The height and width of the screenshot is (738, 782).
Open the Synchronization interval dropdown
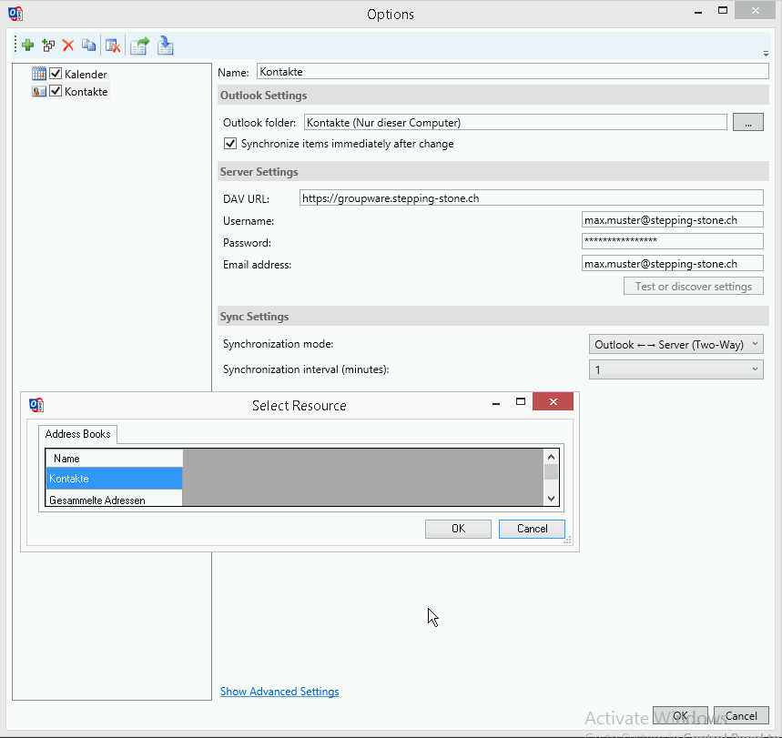(x=675, y=369)
